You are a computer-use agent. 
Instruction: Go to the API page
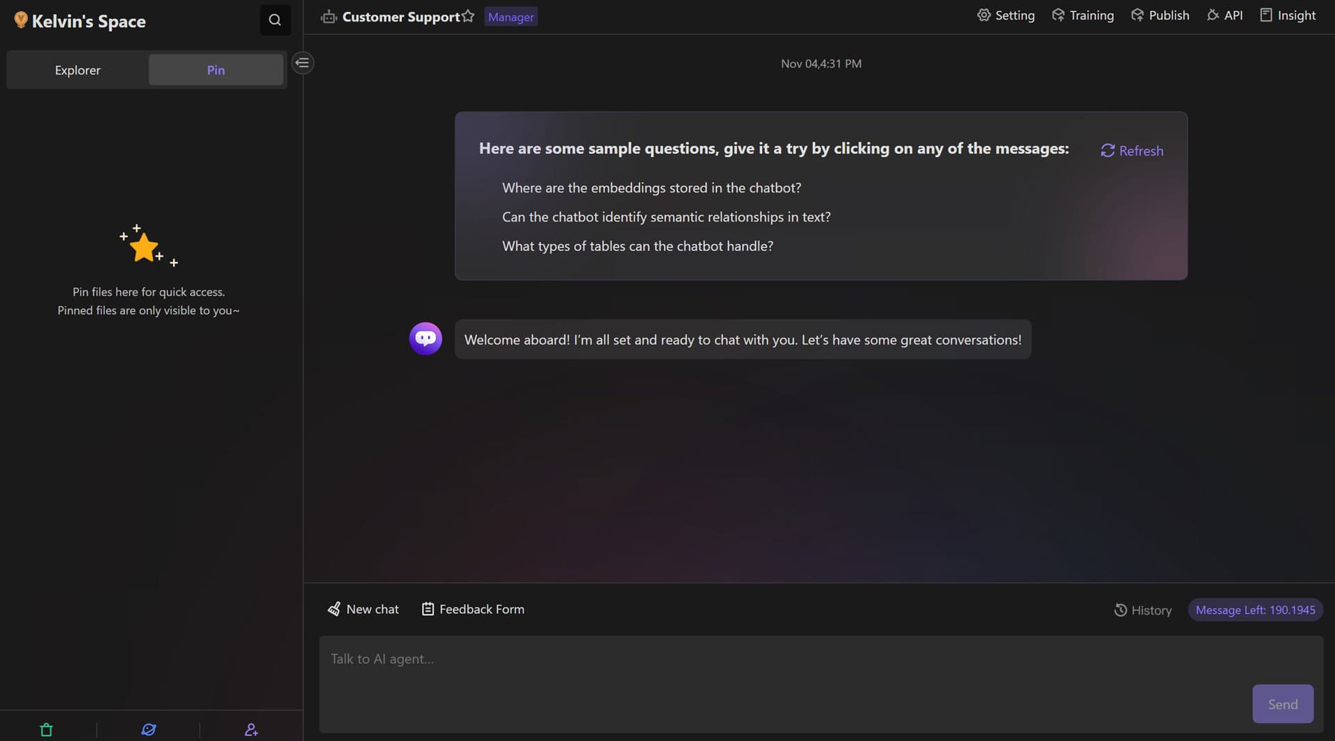[1224, 15]
